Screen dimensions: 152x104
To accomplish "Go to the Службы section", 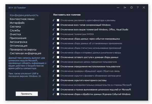I will point(15,30).
